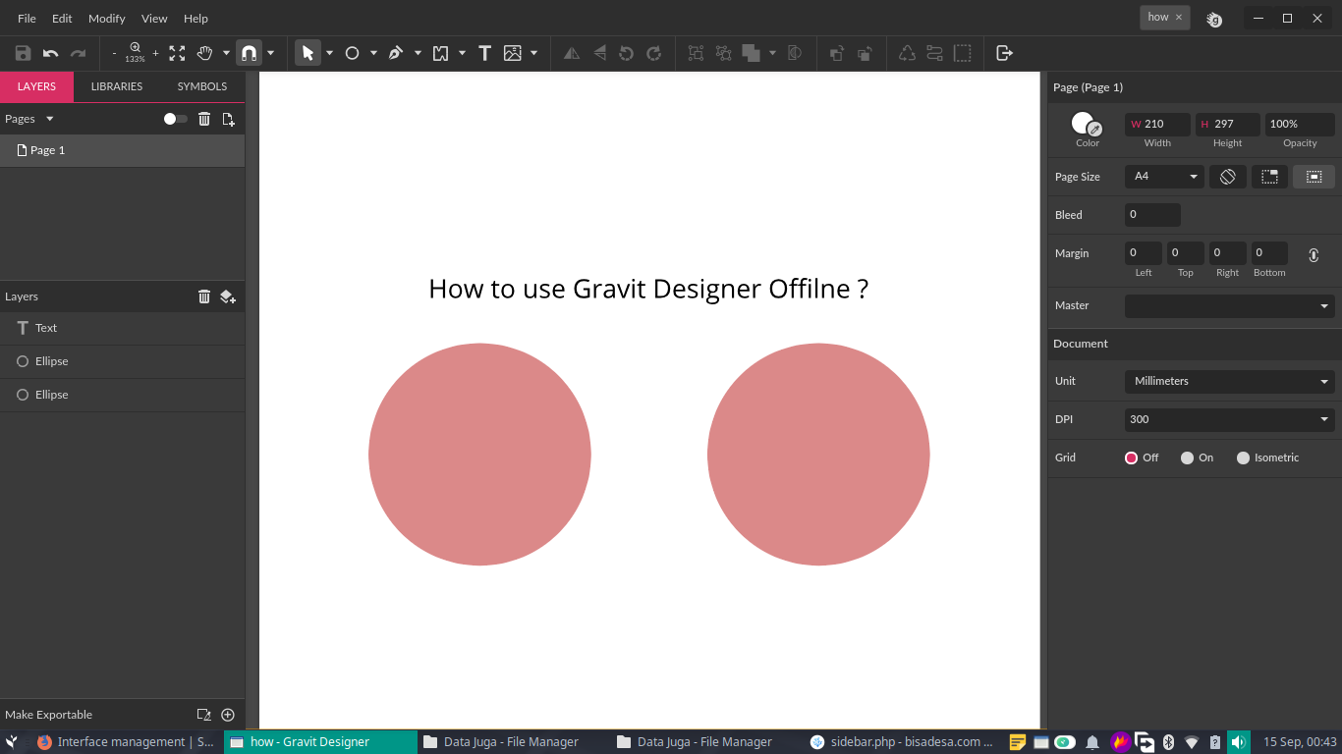Viewport: 1342px width, 754px height.
Task: Click the page Color swatch
Action: 1087,124
